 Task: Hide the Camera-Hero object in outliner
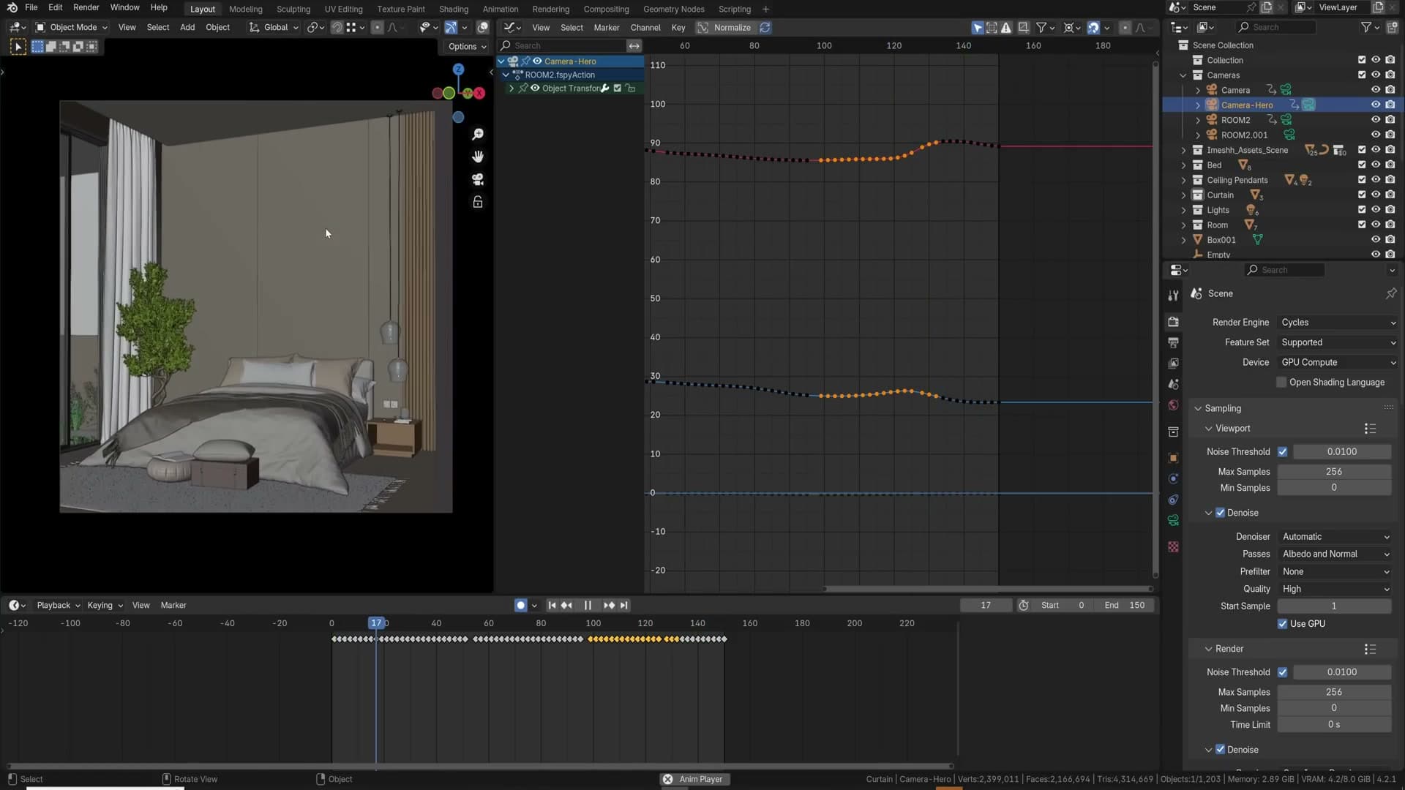tap(1376, 105)
